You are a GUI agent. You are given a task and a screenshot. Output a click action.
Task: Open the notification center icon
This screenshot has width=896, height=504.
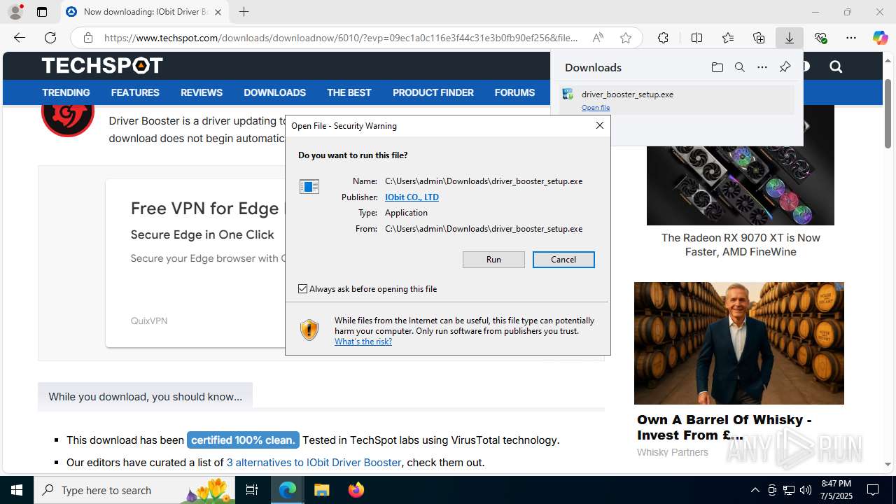[873, 490]
